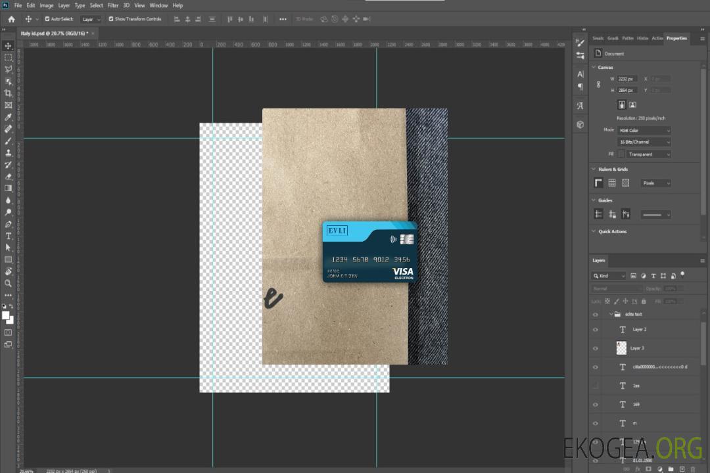The image size is (710, 473).
Task: Select the Path Selection tool
Action: [8, 248]
